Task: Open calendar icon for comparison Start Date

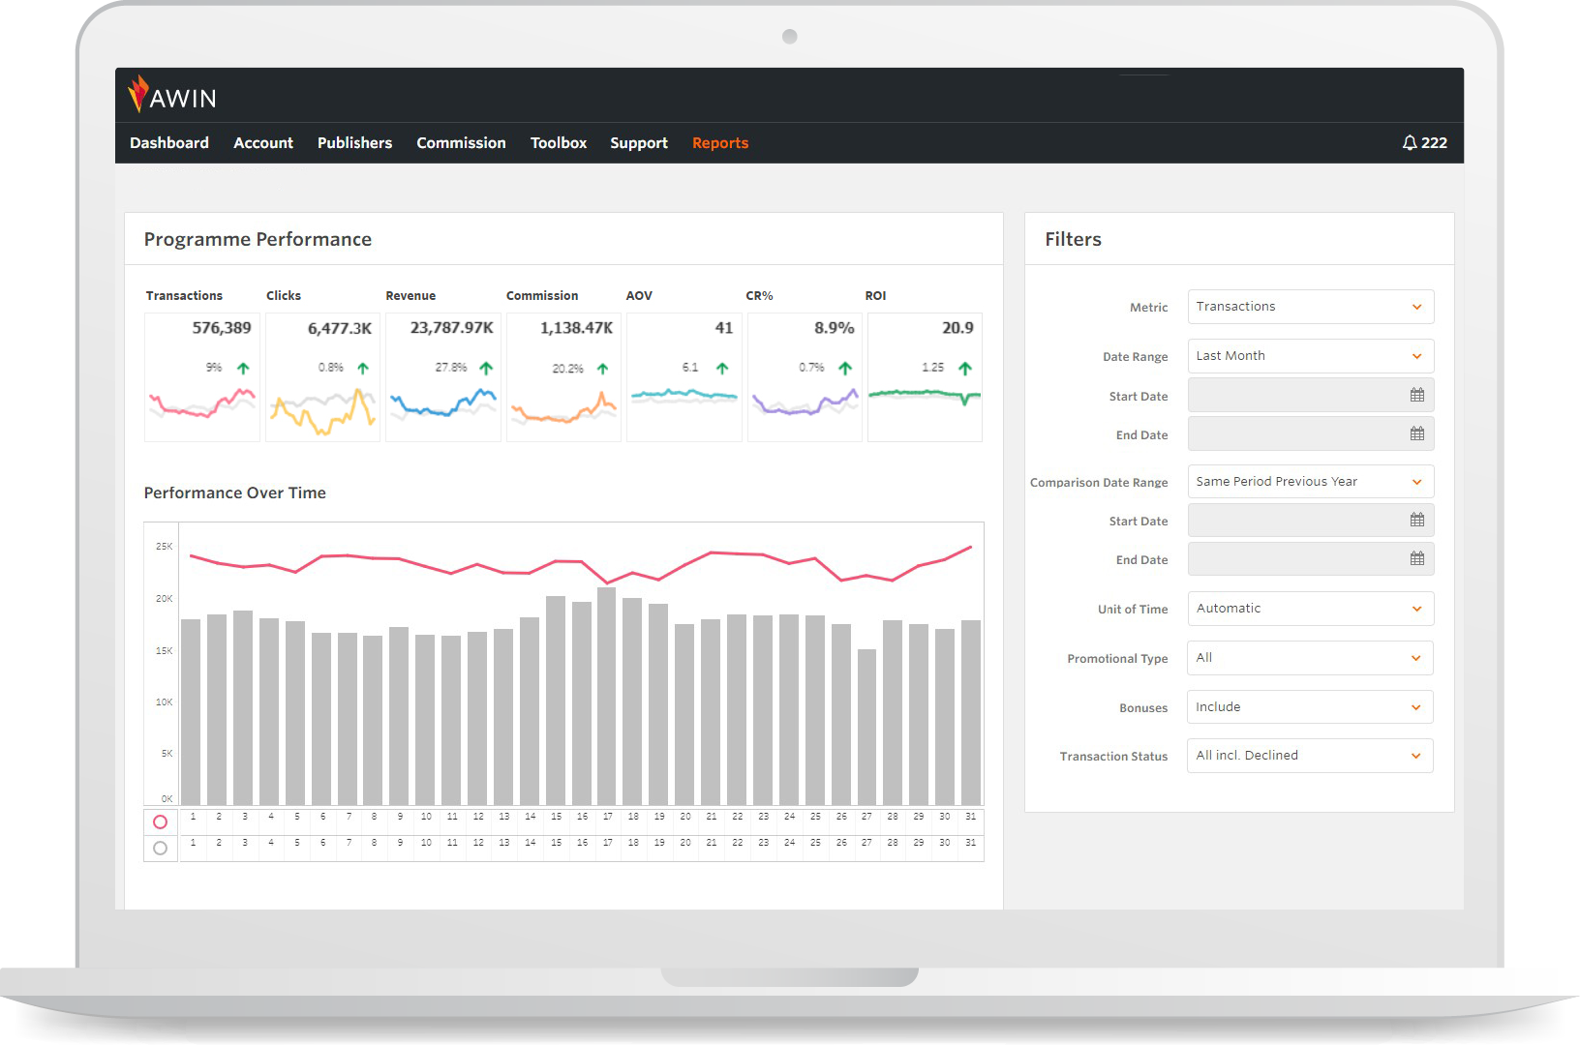Action: coord(1416,521)
